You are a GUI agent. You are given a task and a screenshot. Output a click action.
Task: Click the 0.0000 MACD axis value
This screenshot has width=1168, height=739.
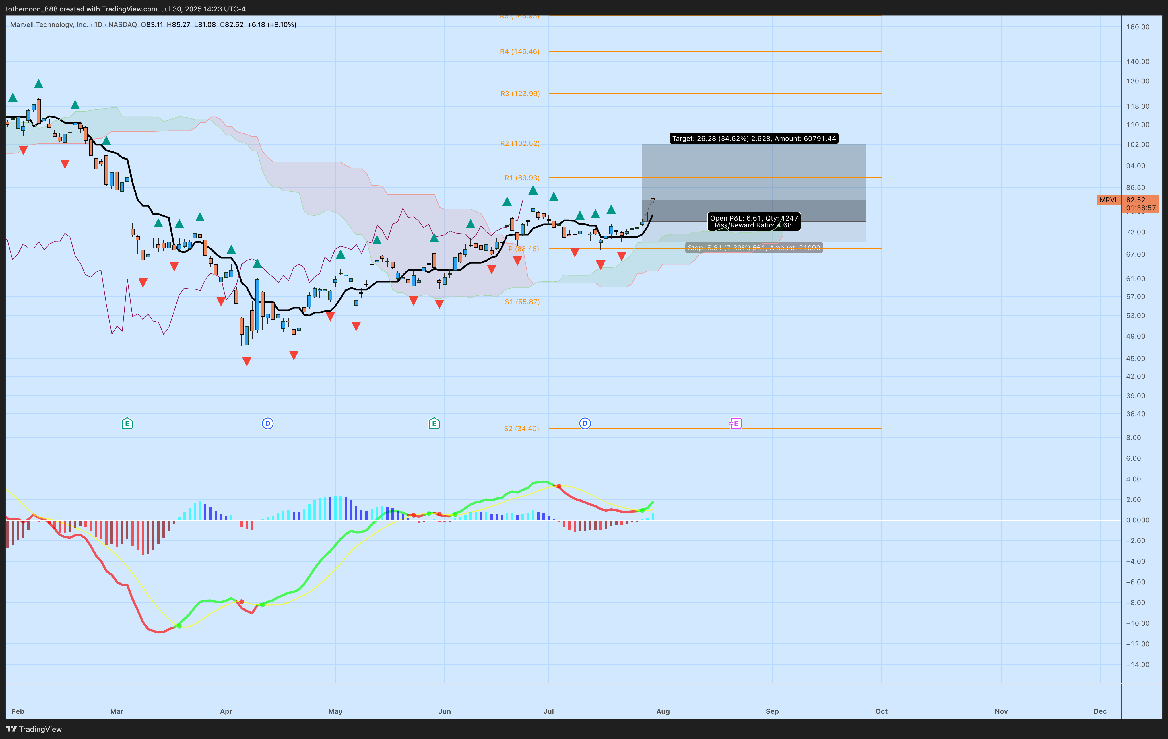point(1138,520)
